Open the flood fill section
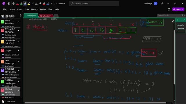The image size is (186, 104). [8, 57]
